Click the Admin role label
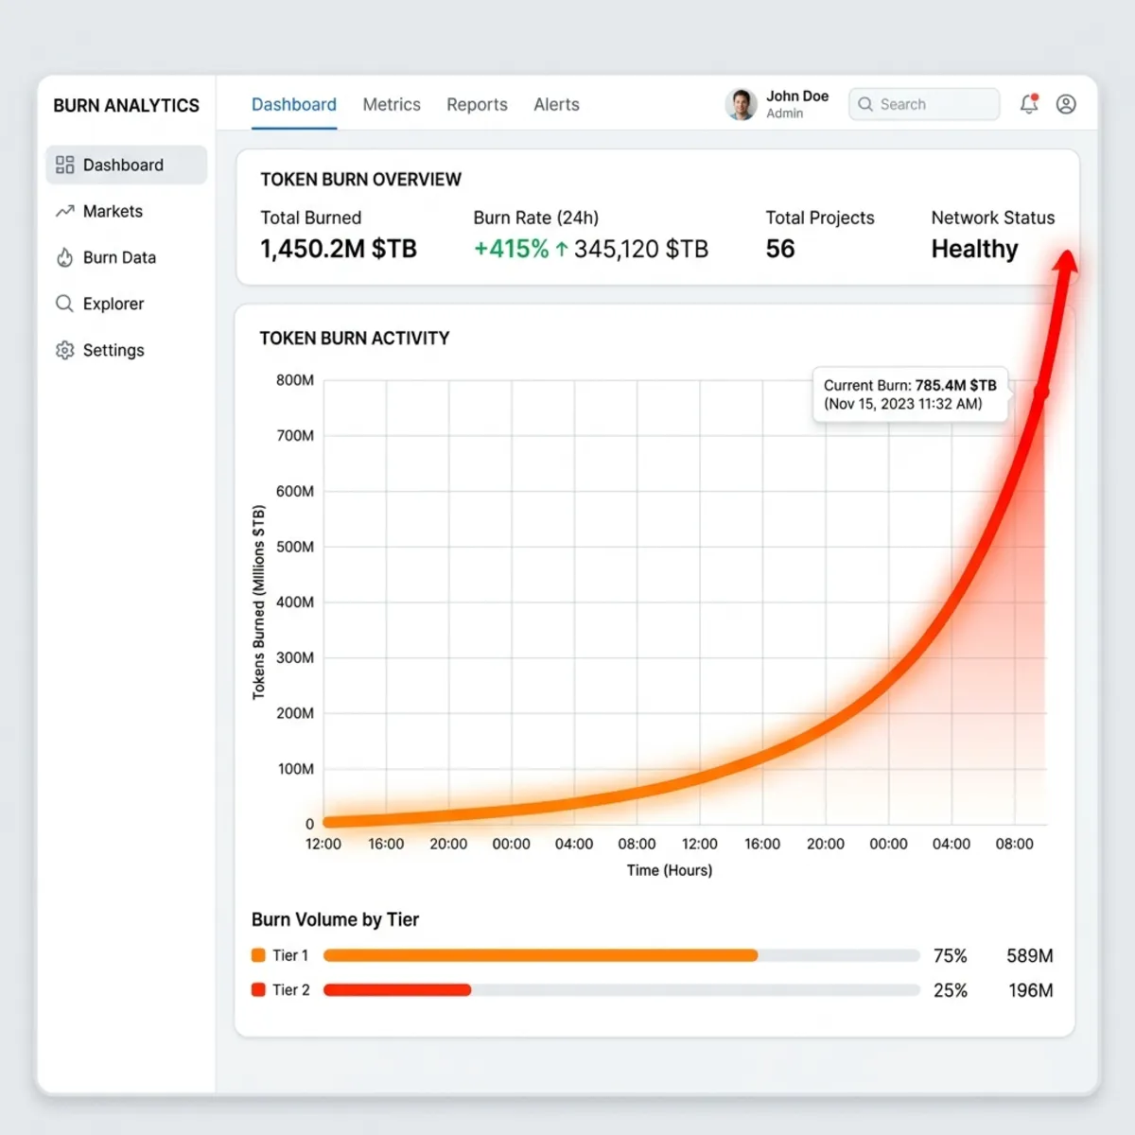 pyautogui.click(x=784, y=113)
